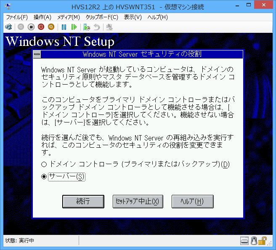Click the Ctrl+Alt+Del toolbar icon

(x=8, y=27)
